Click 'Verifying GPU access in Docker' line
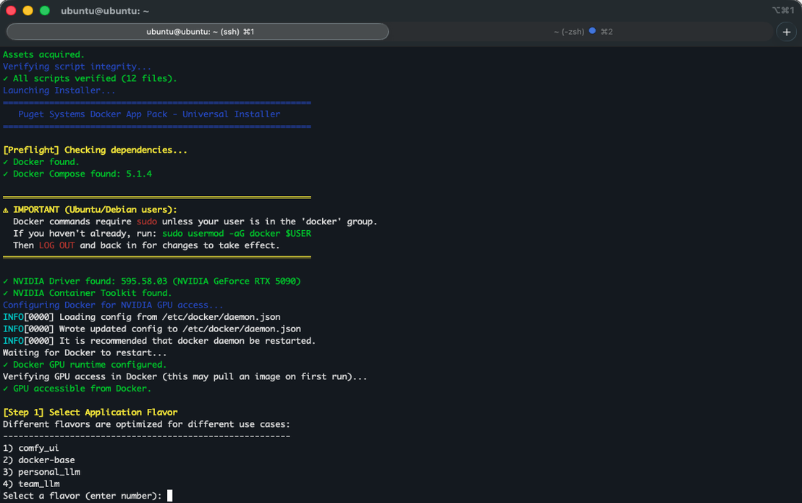This screenshot has width=802, height=503. click(x=185, y=377)
